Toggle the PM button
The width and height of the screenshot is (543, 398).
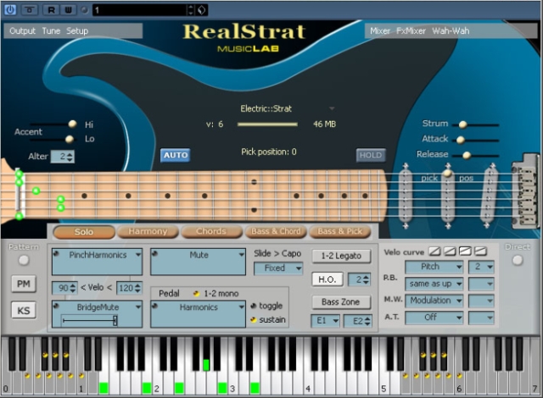point(24,284)
